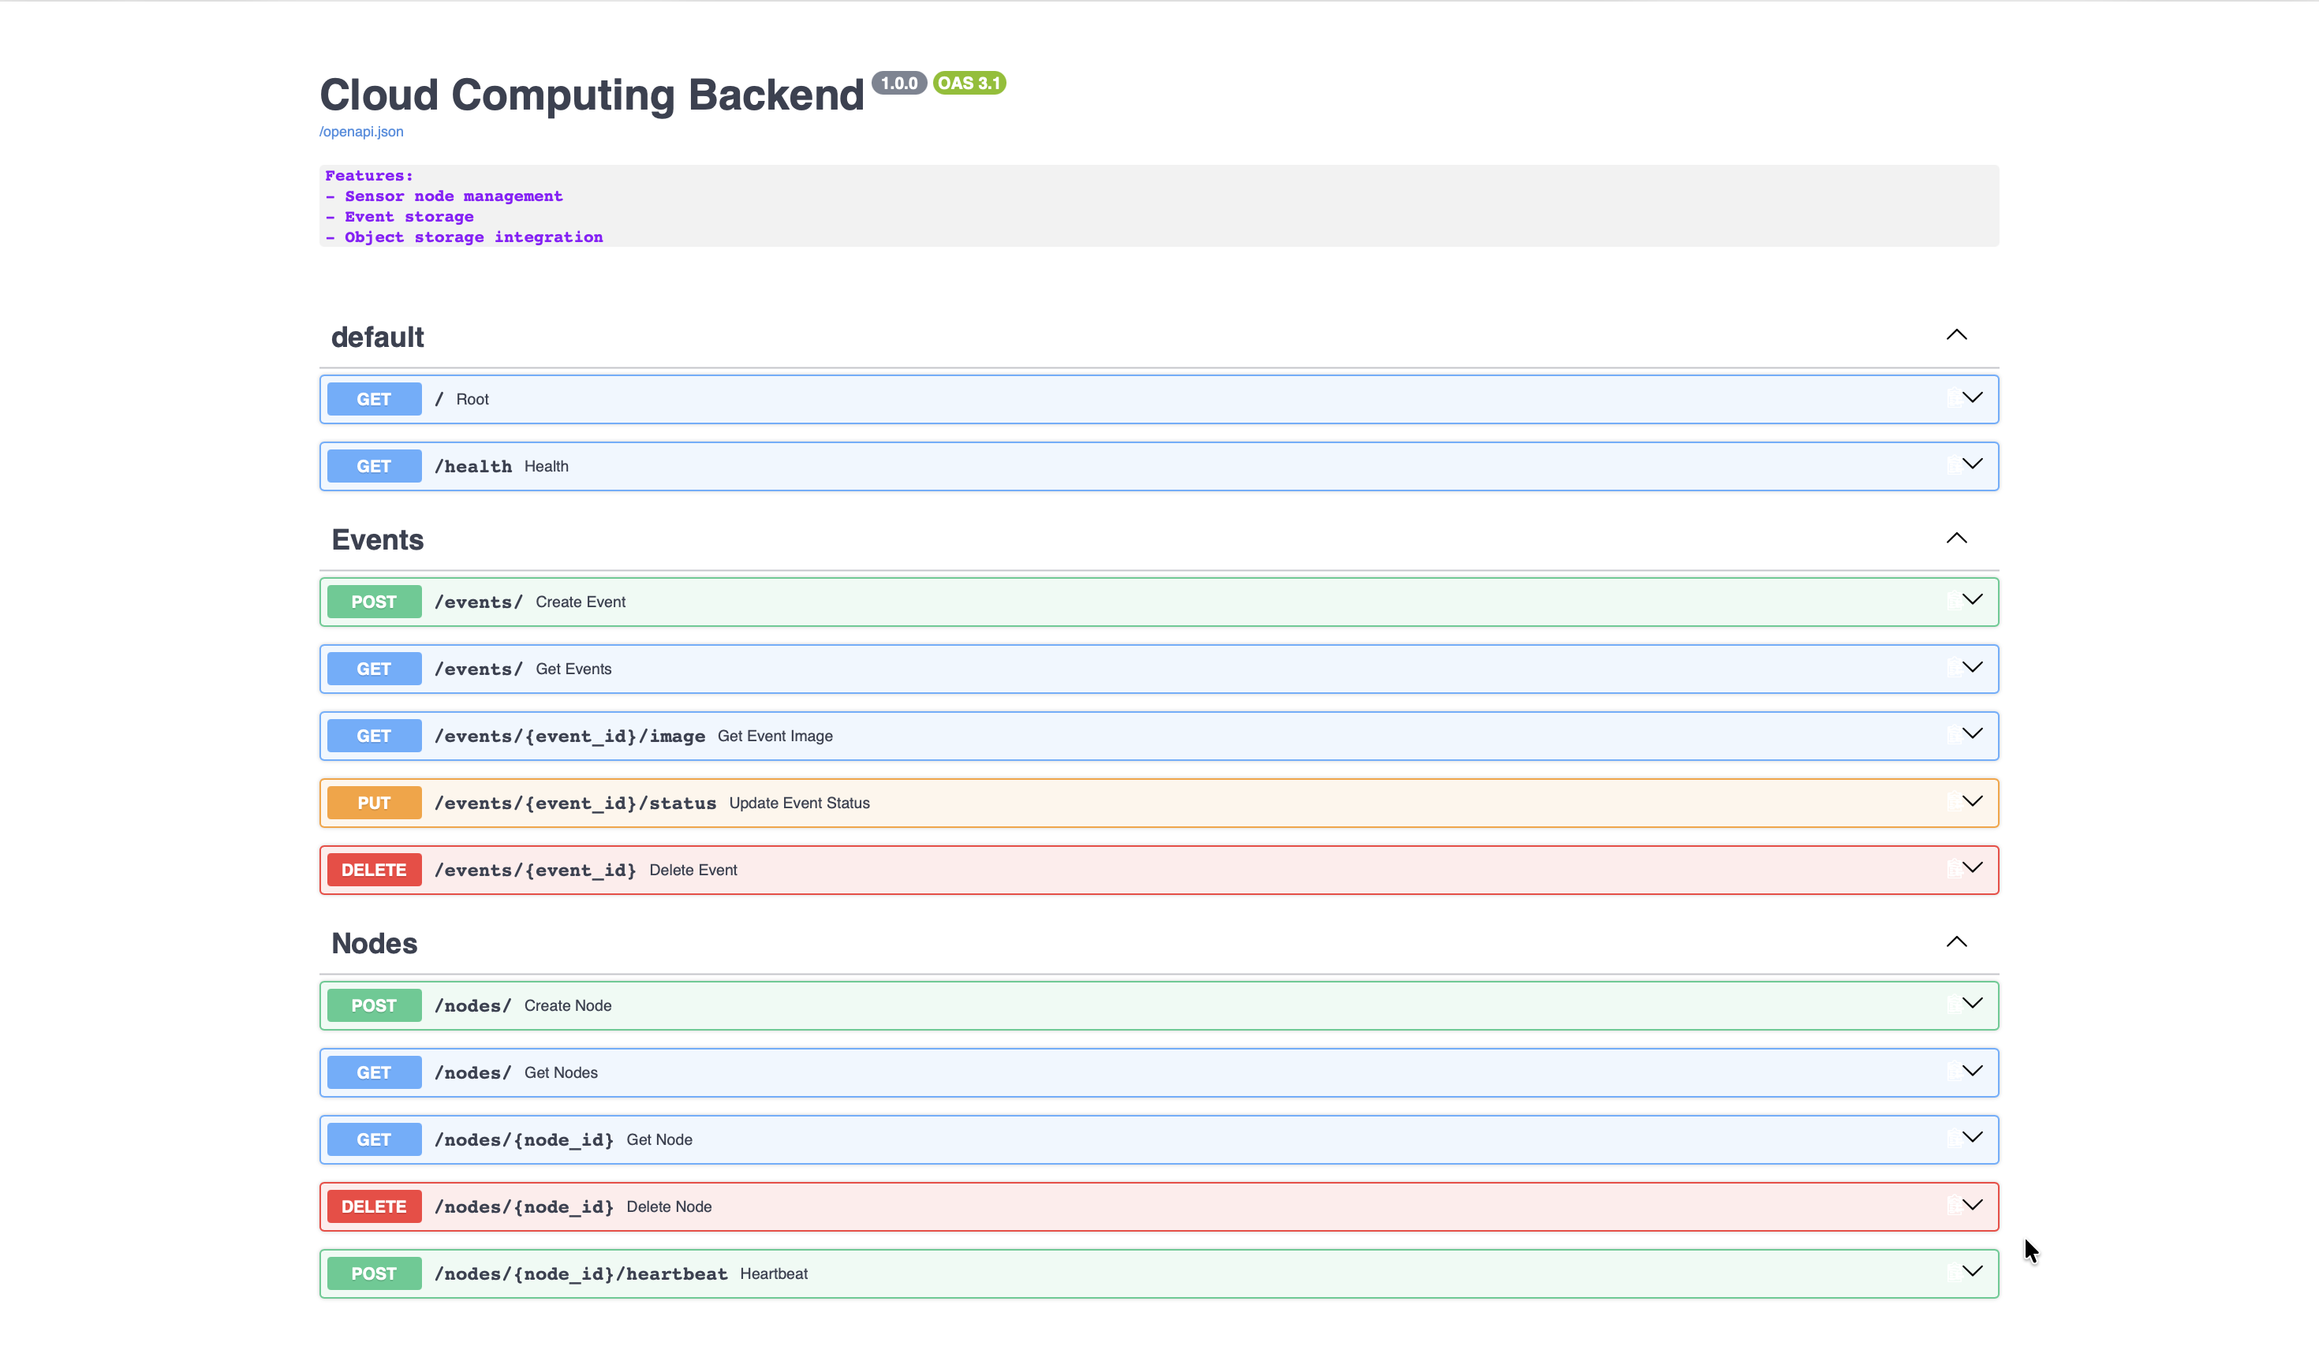Click the 'Get Nodes' summary text
Image resolution: width=2319 pixels, height=1372 pixels.
pos(562,1072)
